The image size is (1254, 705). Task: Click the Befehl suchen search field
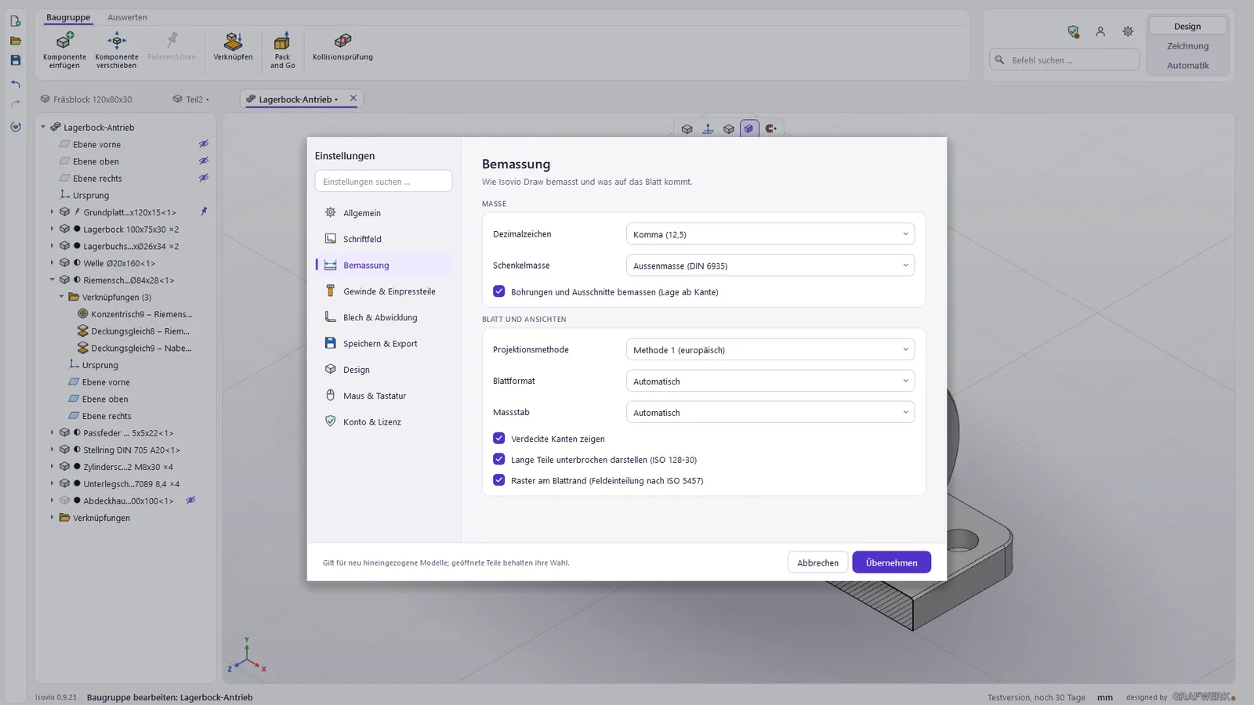1064,60
